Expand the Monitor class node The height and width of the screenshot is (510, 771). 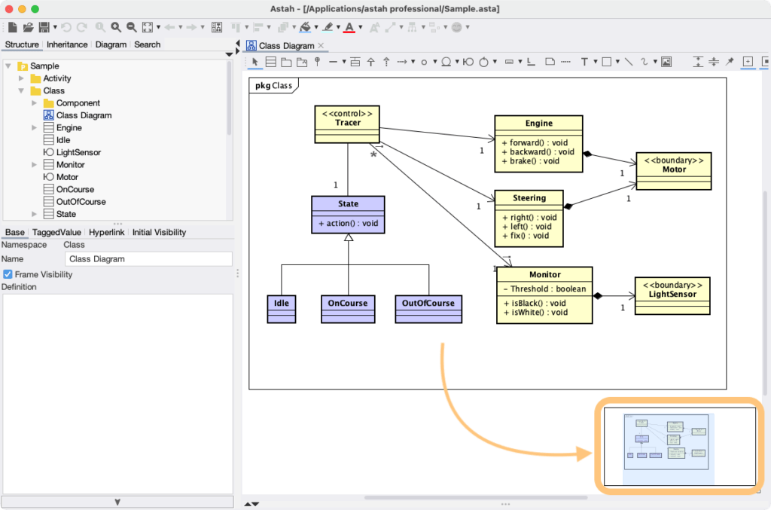coord(34,165)
